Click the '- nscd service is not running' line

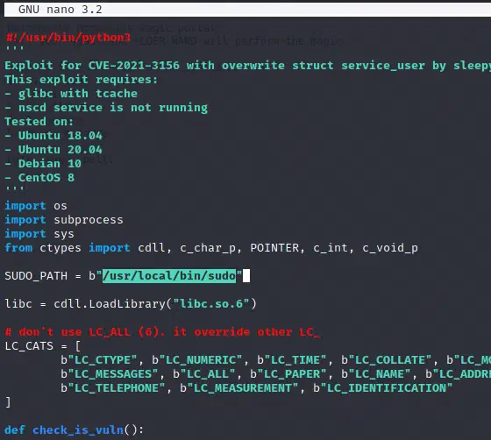pos(106,108)
